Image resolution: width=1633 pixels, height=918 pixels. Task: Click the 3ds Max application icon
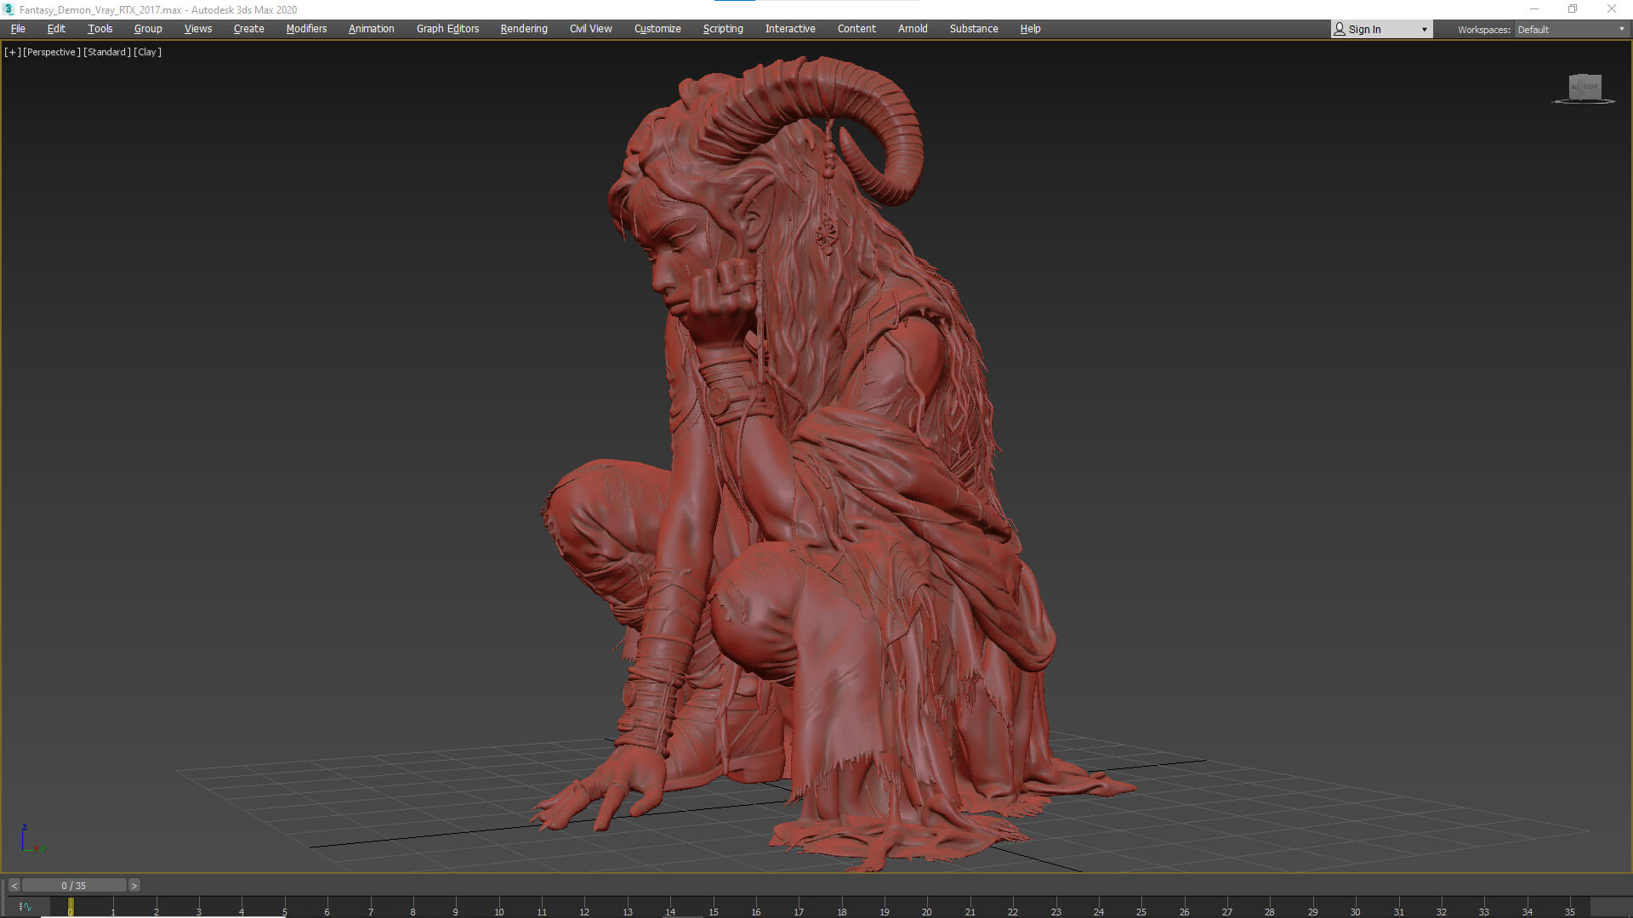9,9
